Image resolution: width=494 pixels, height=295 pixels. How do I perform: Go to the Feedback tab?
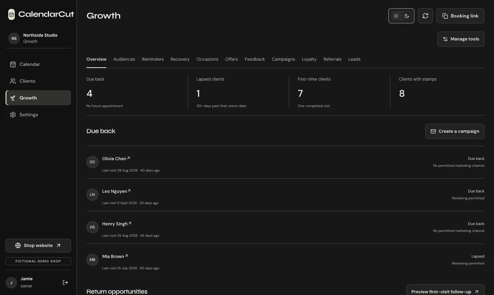255,59
